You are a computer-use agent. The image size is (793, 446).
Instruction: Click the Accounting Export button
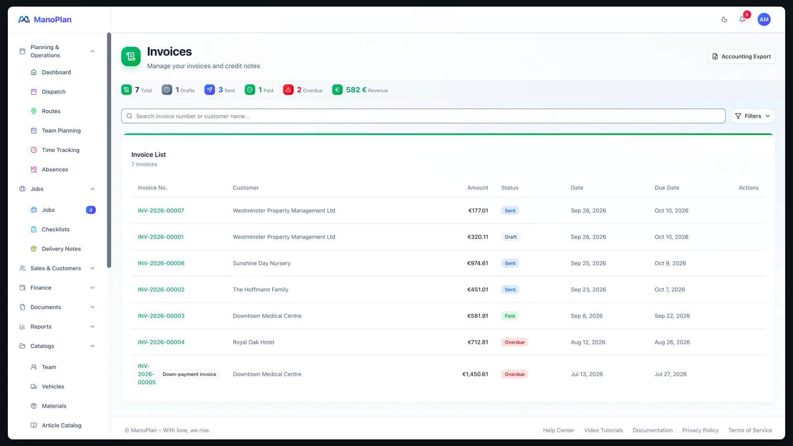[741, 57]
